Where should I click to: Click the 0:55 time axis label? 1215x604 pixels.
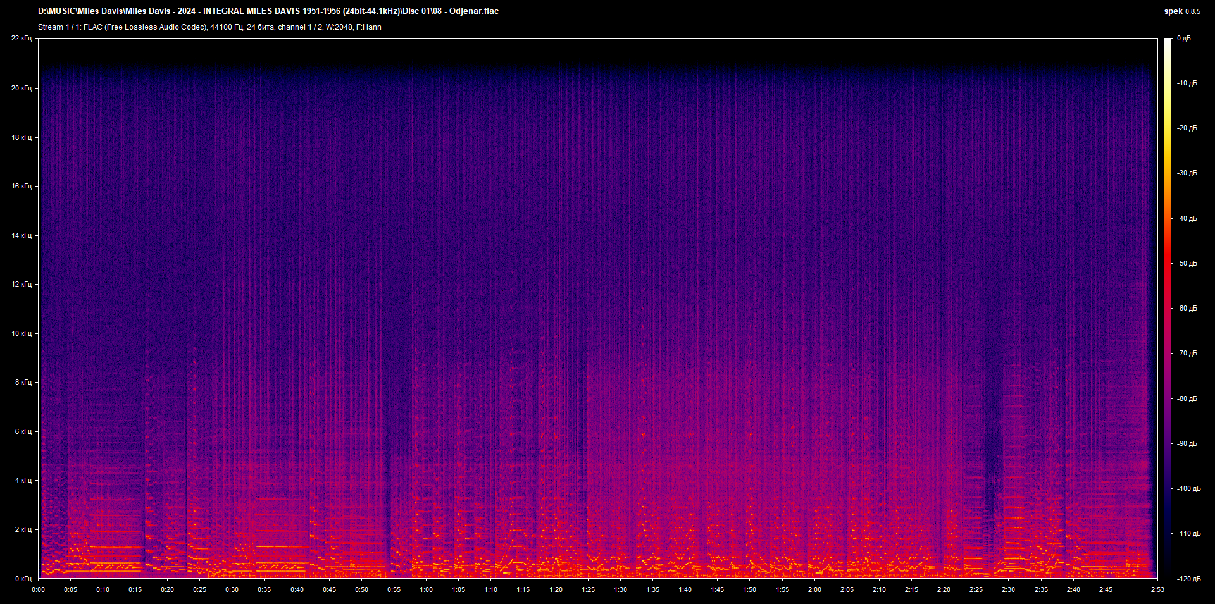click(x=394, y=589)
